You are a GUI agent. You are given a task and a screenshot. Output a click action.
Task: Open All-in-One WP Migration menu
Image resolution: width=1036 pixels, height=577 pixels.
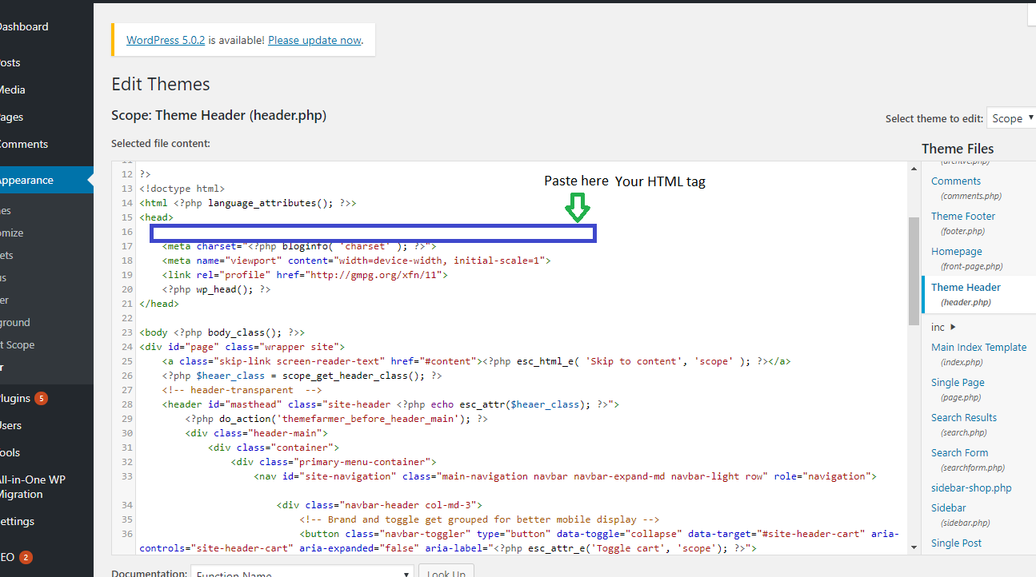[x=46, y=487]
